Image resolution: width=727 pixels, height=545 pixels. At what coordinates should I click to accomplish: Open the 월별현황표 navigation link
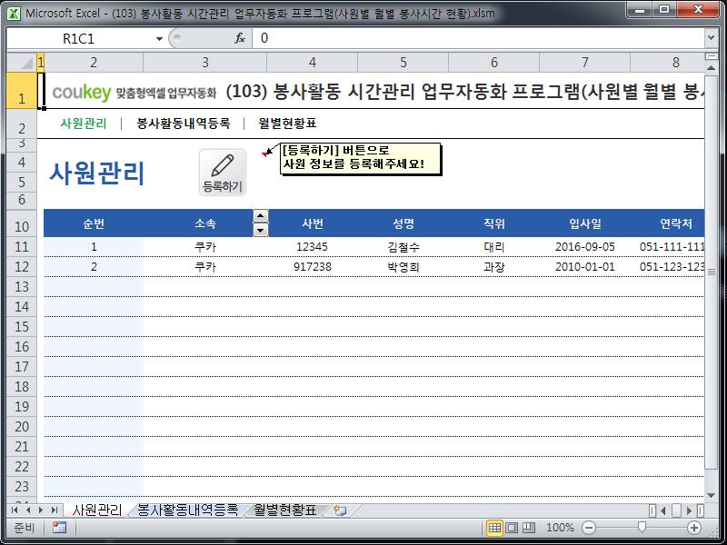point(287,124)
